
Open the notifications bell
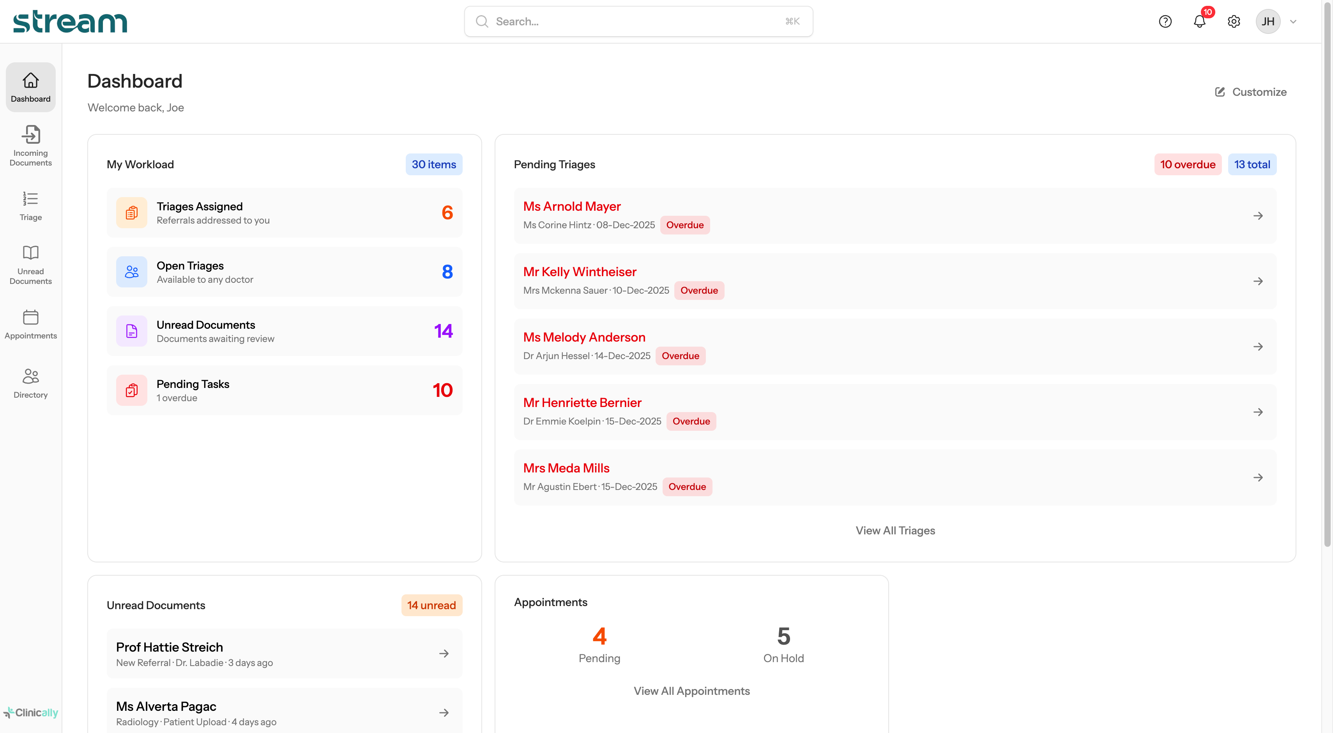(x=1199, y=21)
